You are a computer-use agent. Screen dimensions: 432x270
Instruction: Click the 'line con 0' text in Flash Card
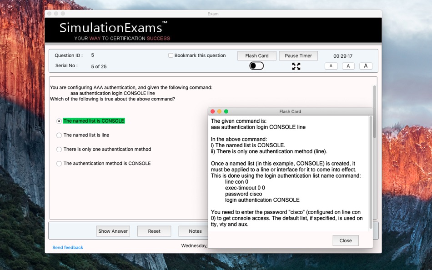(236, 182)
